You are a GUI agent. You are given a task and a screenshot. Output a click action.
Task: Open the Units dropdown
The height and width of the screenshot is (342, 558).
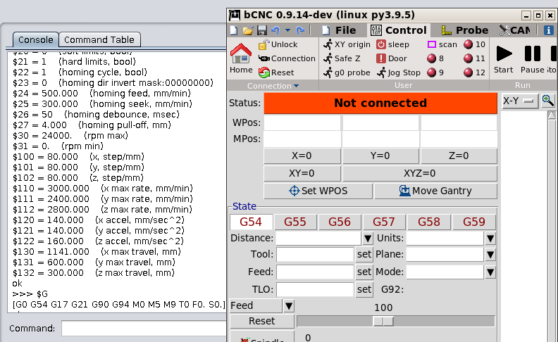click(x=490, y=238)
